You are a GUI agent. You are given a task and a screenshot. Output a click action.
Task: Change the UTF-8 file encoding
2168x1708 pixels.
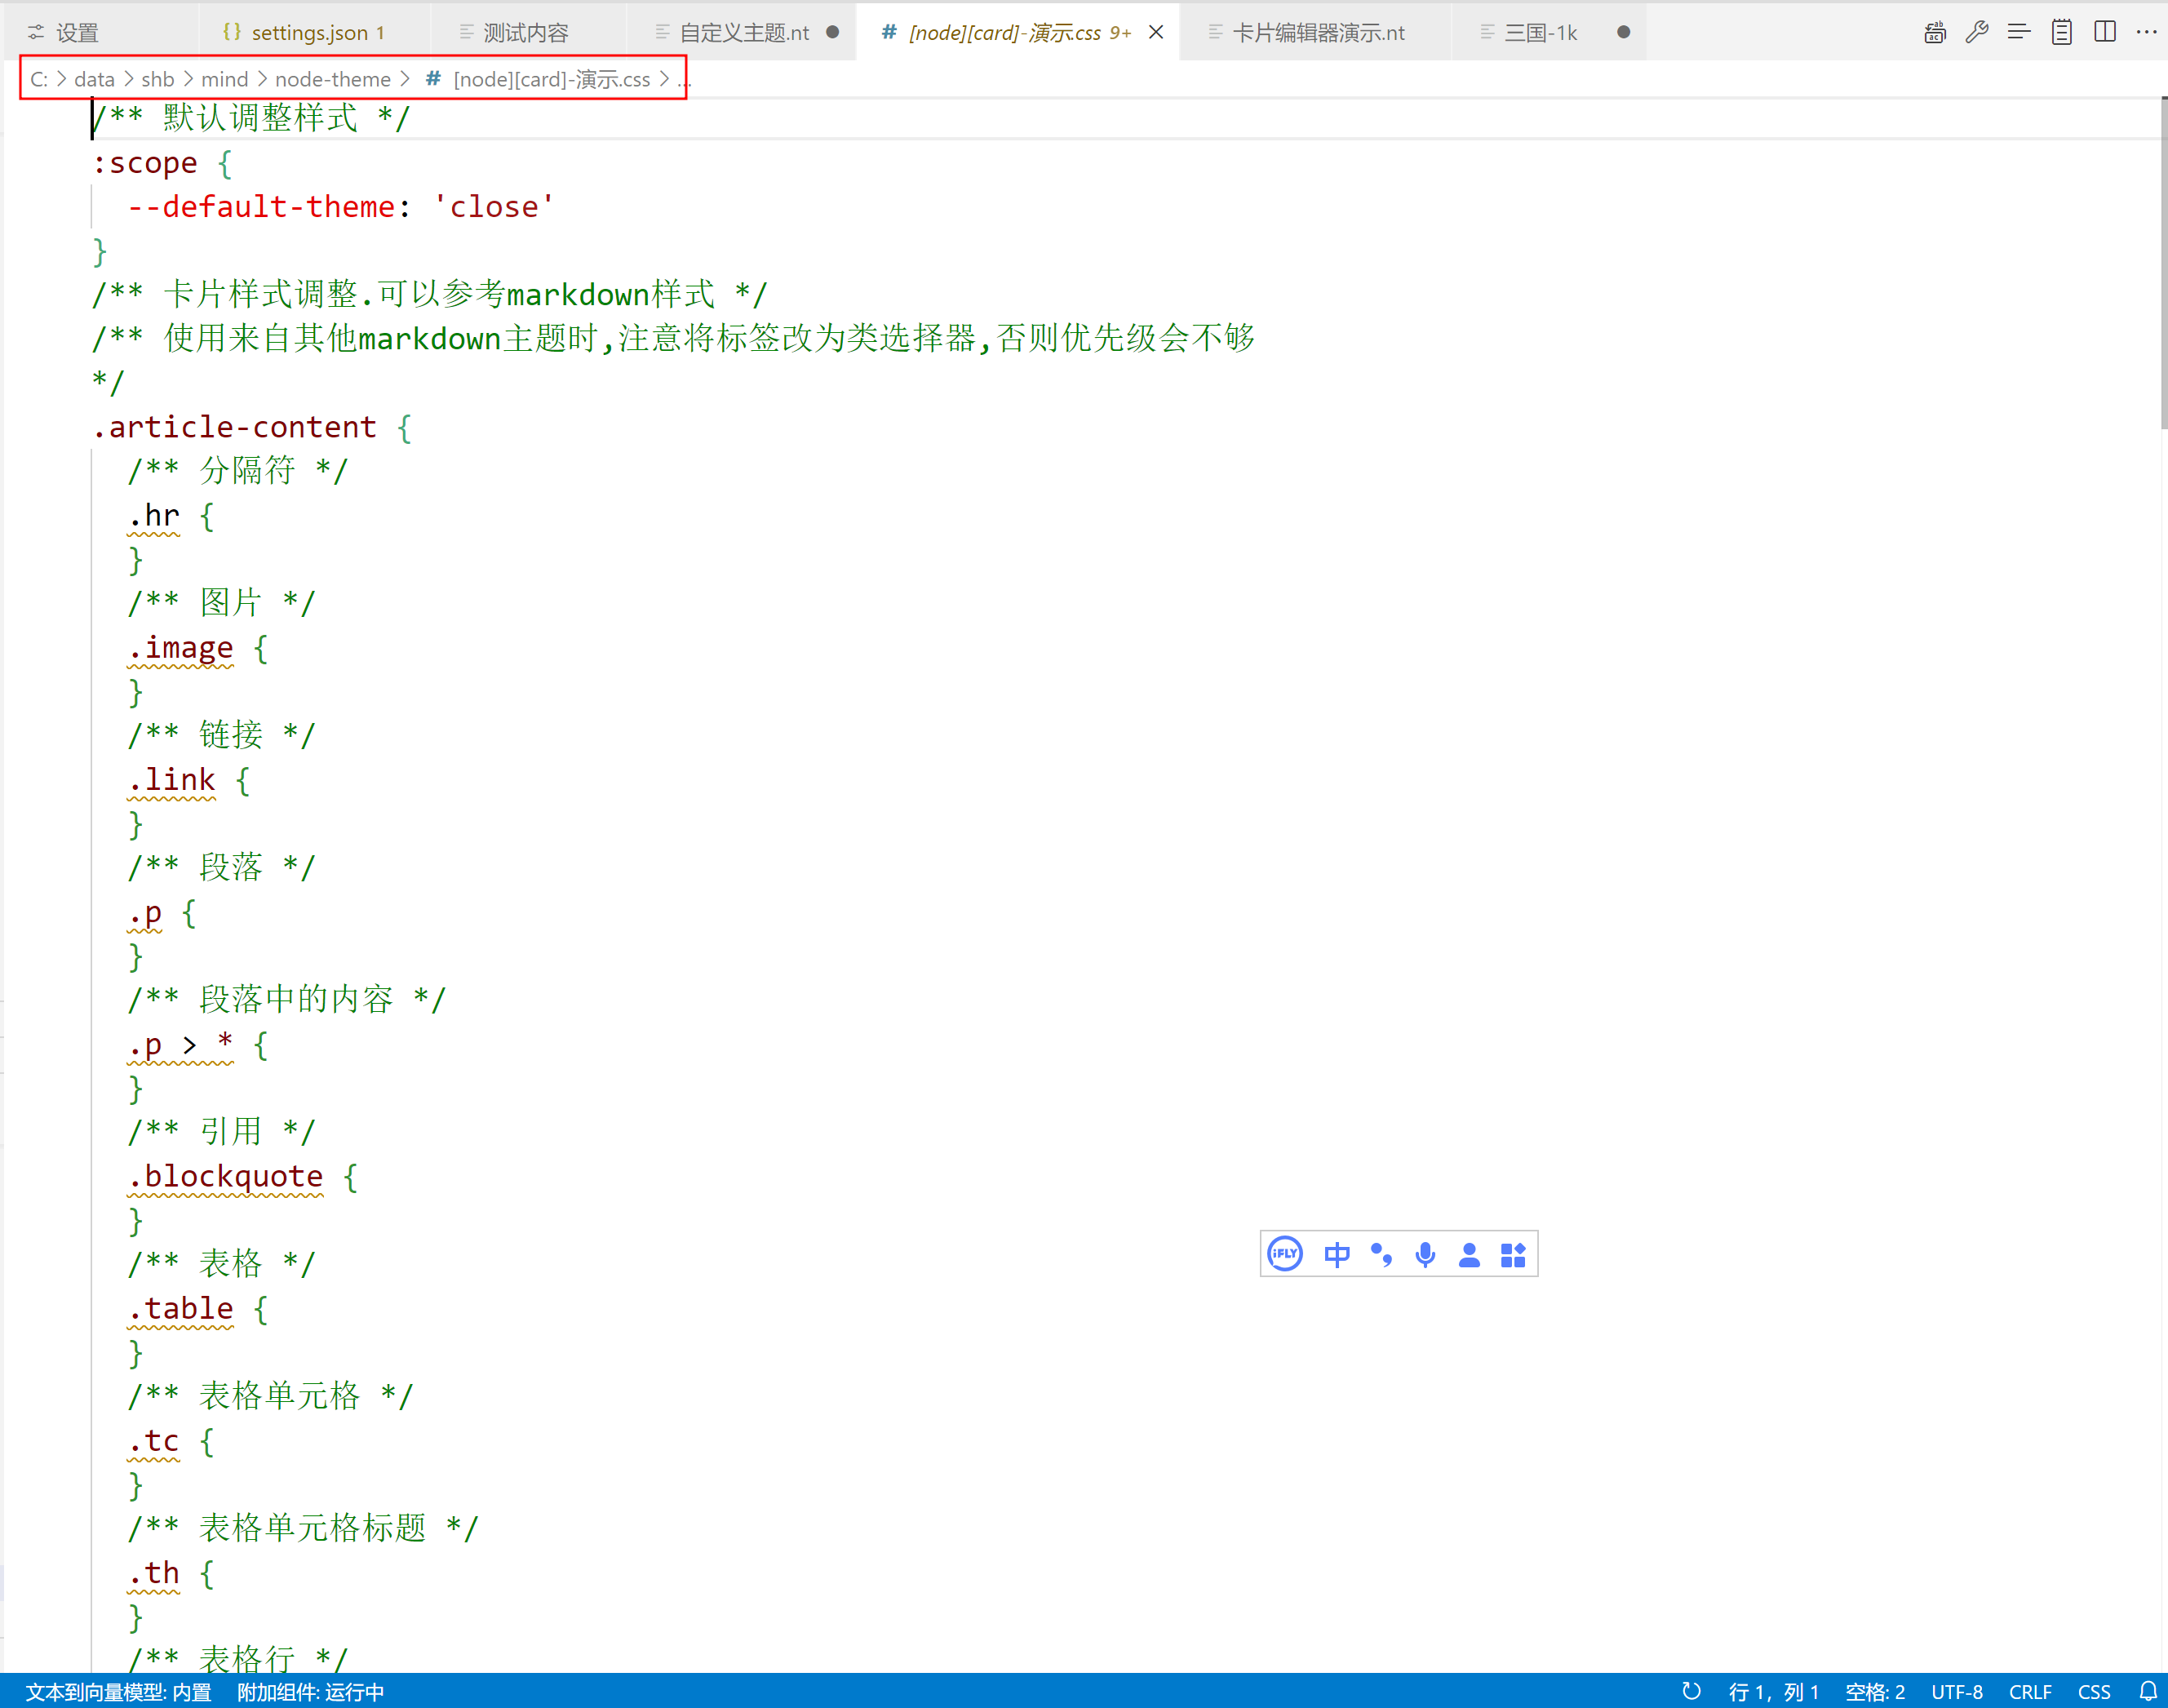pyautogui.click(x=1956, y=1691)
